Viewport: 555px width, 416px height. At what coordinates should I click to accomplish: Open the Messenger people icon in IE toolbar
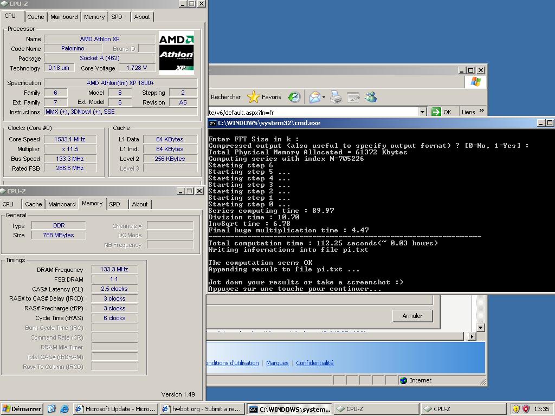(x=371, y=97)
